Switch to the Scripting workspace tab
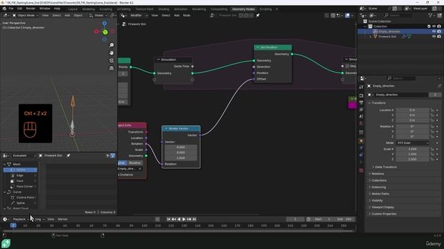 (x=266, y=9)
